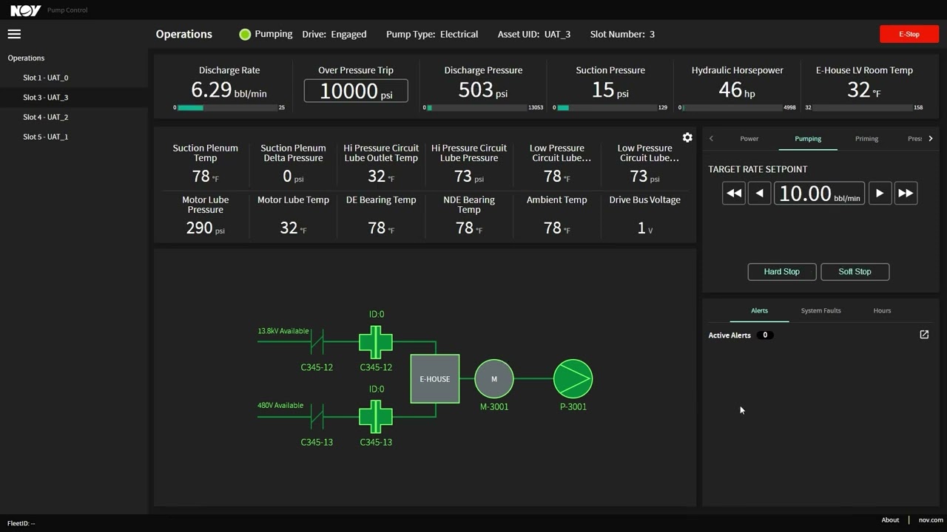Switch to the Power tab

coord(749,139)
